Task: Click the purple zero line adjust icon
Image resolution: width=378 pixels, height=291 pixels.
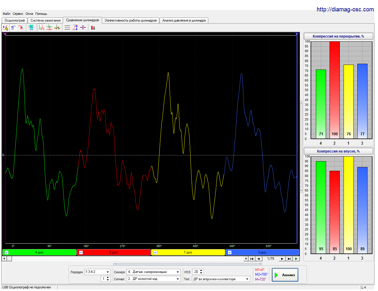Action: (83, 28)
